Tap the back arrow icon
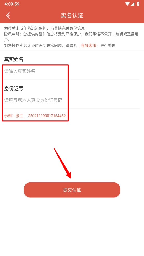 click(x=8, y=16)
